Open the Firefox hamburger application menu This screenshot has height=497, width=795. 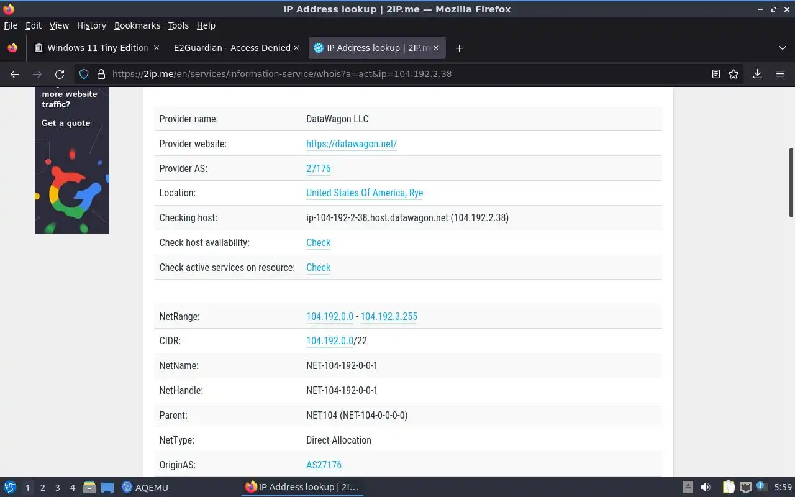pos(780,74)
